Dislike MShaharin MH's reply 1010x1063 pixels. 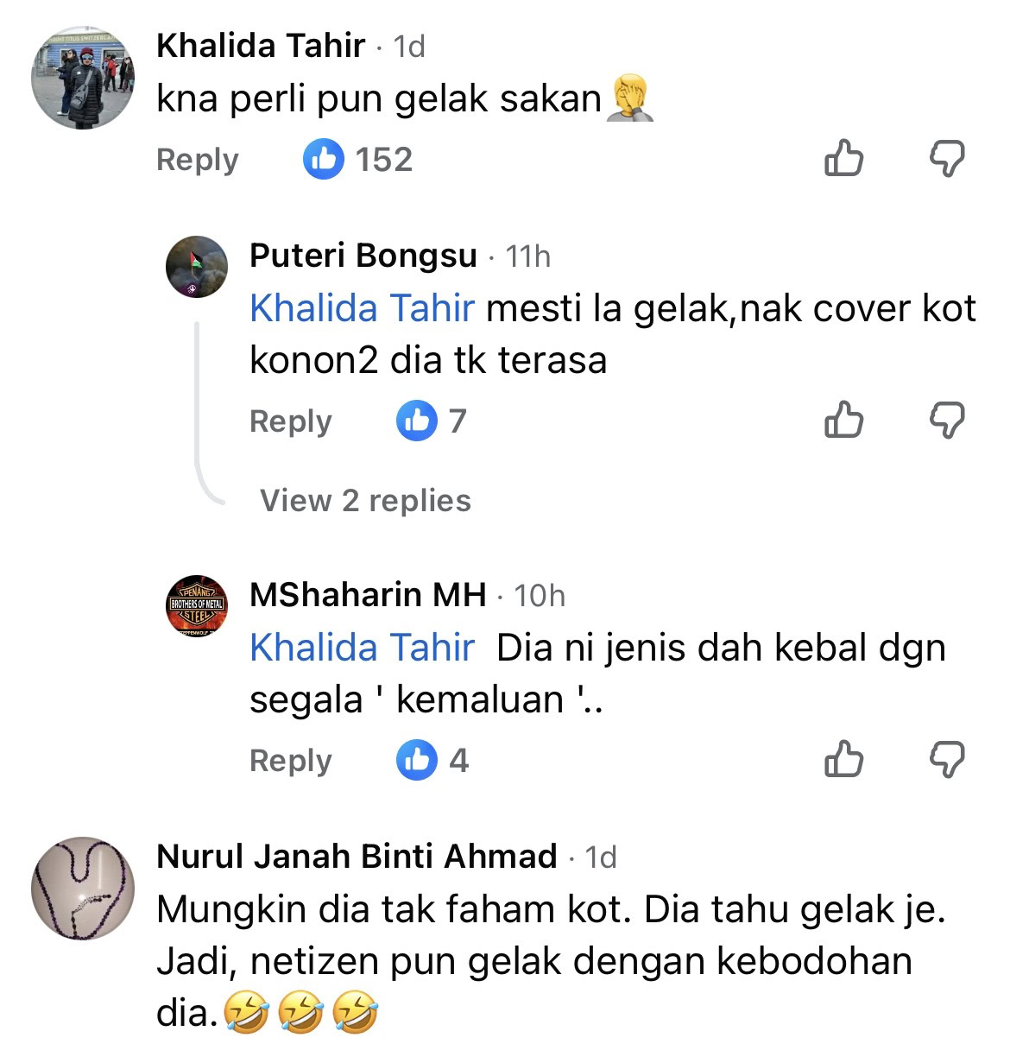946,760
